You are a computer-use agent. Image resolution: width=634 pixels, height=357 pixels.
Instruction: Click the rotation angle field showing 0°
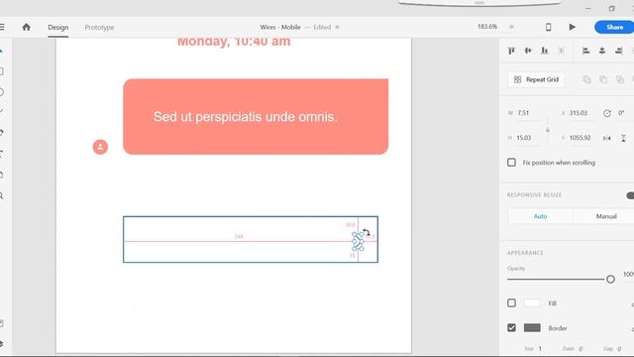(x=622, y=113)
